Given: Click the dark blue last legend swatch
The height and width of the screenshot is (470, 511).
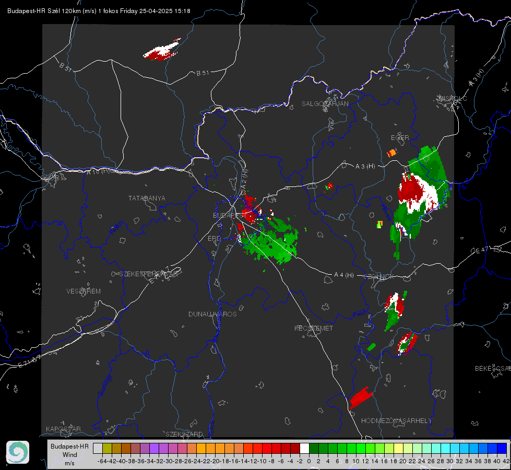Looking at the screenshot, I should pos(502,448).
